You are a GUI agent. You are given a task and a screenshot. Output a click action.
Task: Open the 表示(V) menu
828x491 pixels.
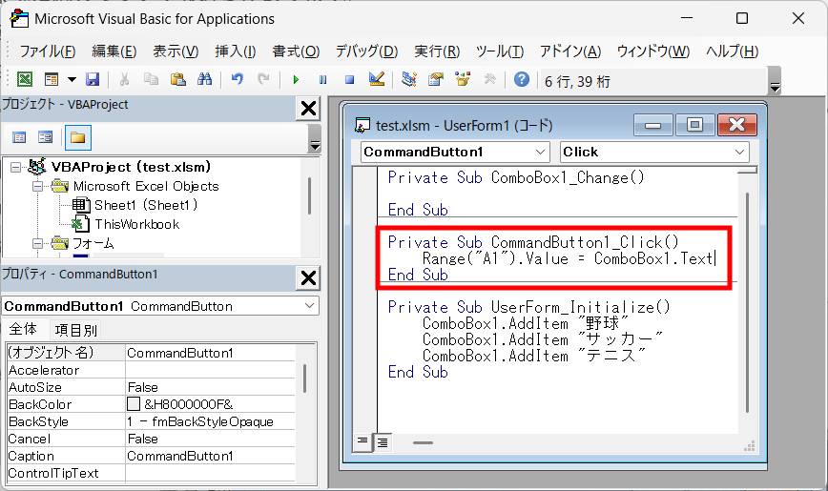coord(176,51)
